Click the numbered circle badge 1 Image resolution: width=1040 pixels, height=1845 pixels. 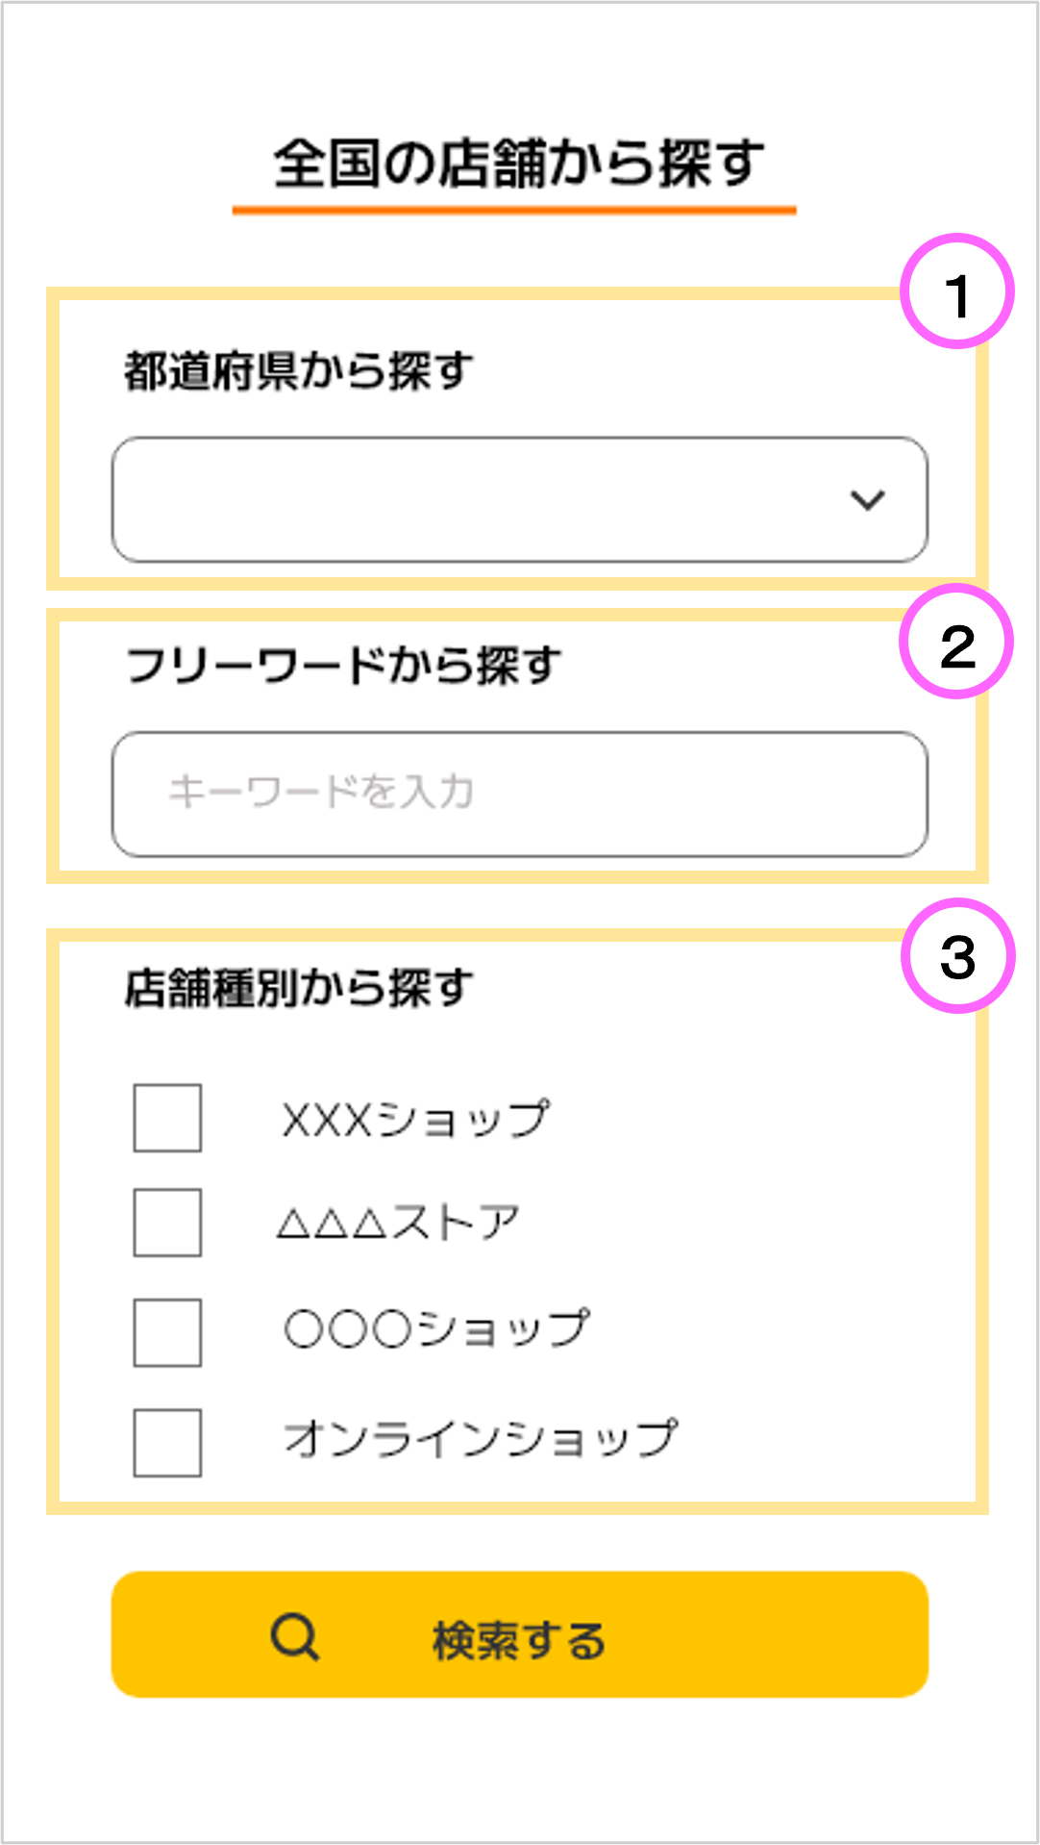pos(956,291)
